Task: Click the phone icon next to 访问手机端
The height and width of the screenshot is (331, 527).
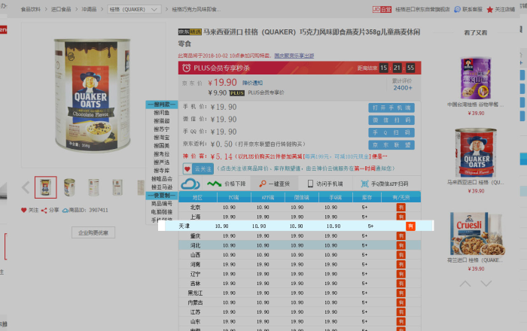Action: 310,184
